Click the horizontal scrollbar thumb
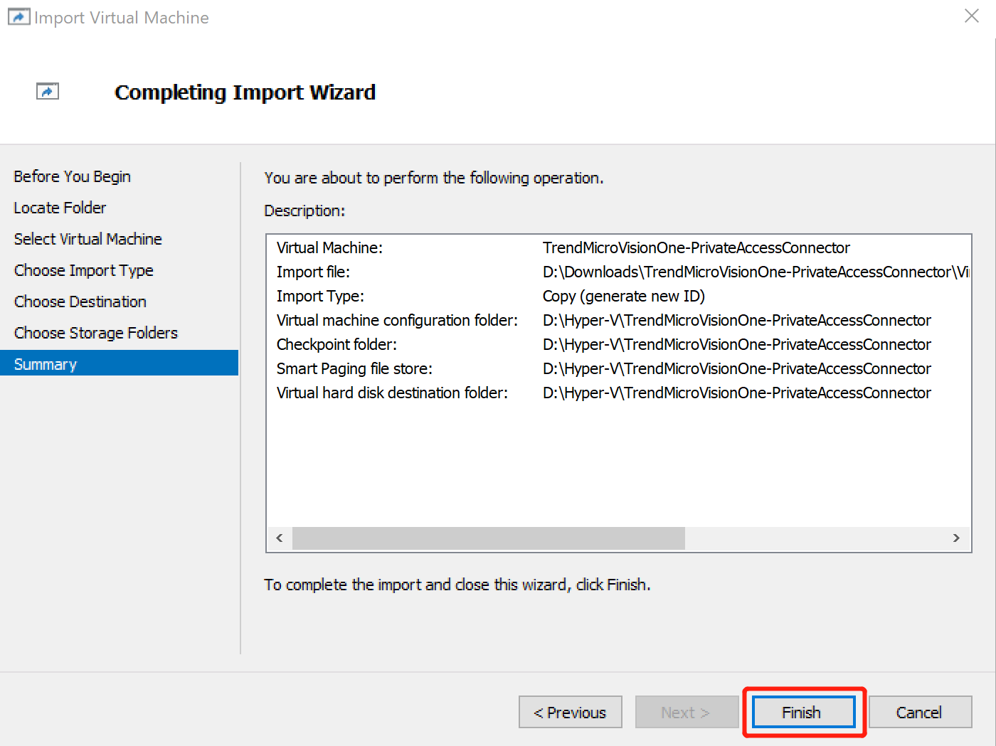Viewport: 996px width, 746px height. (x=487, y=538)
